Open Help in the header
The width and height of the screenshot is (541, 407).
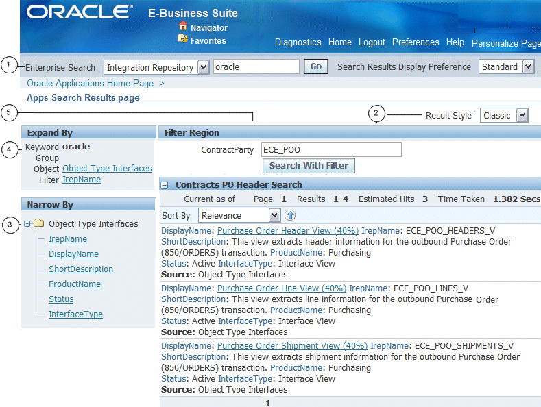[x=455, y=42]
